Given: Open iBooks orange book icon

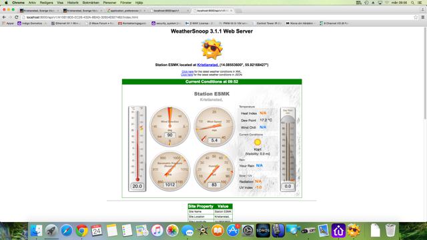Looking at the screenshot, I should pyautogui.click(x=218, y=231).
